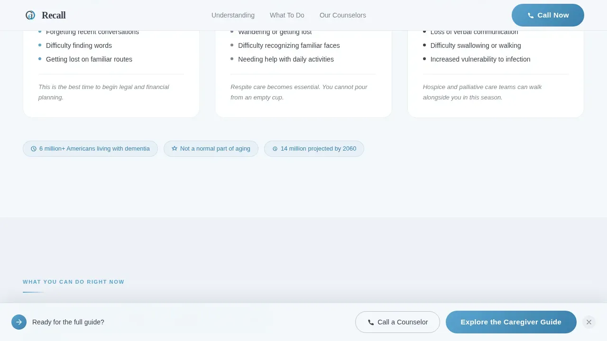Click What You Can Do Right Now heading
The height and width of the screenshot is (341, 607).
(x=74, y=282)
